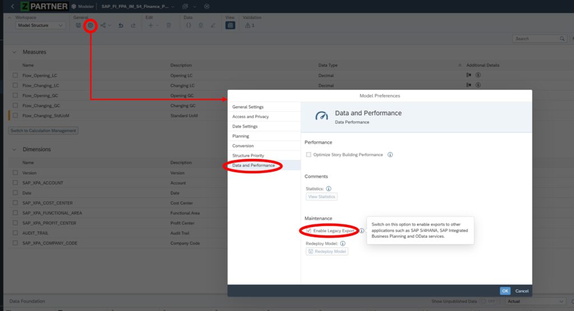Select the grid view icon
This screenshot has width=574, height=311.
(230, 25)
